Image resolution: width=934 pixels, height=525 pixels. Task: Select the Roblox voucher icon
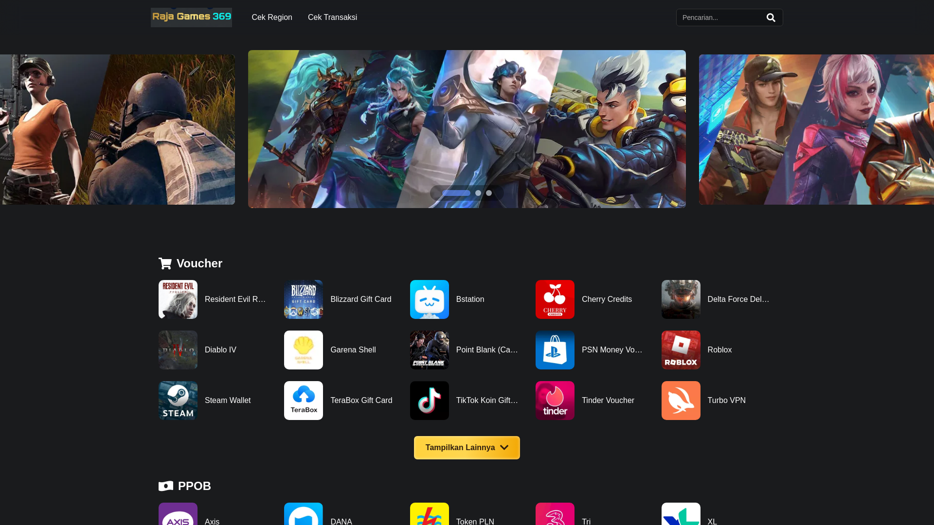[681, 350]
